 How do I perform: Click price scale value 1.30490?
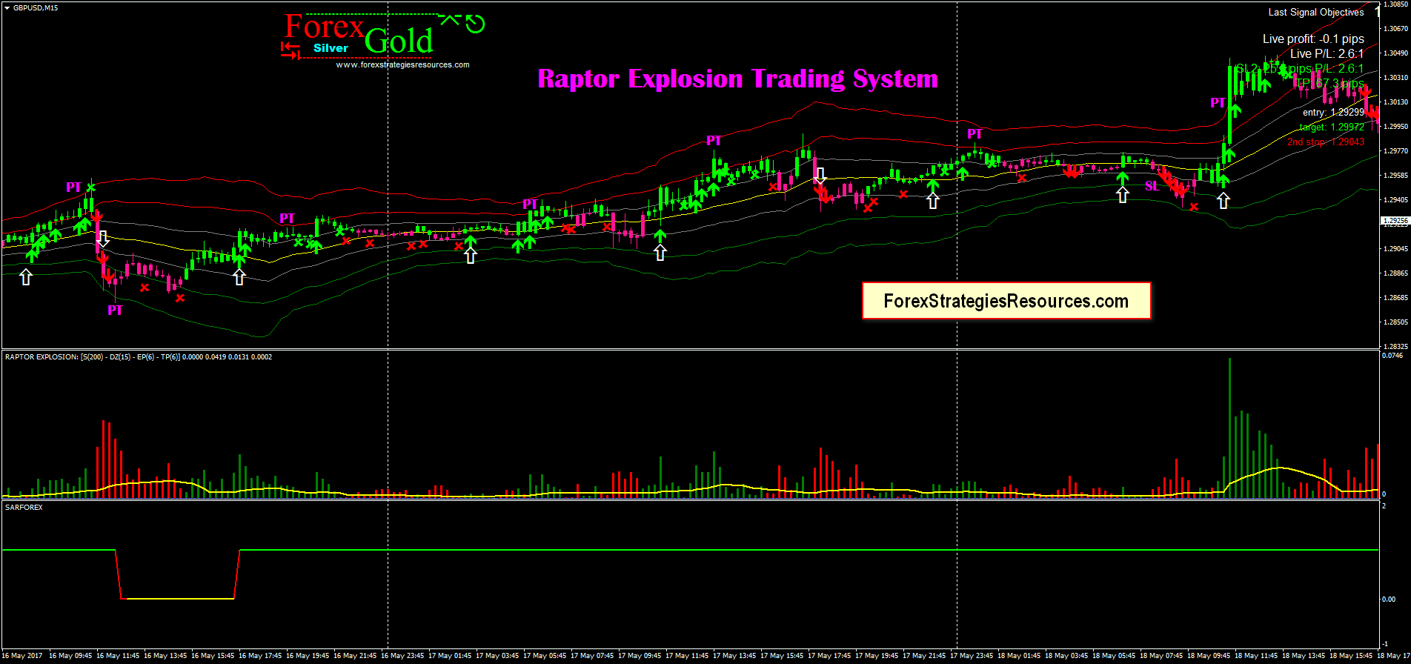1396,53
